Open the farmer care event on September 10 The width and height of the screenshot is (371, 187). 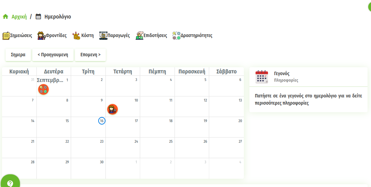112,109
